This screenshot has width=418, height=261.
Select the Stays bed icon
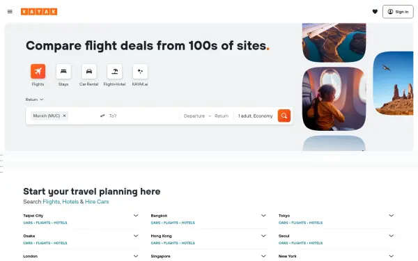point(63,71)
